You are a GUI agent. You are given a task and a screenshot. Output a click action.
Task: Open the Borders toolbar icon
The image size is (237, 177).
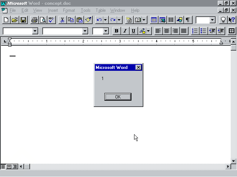232,31
